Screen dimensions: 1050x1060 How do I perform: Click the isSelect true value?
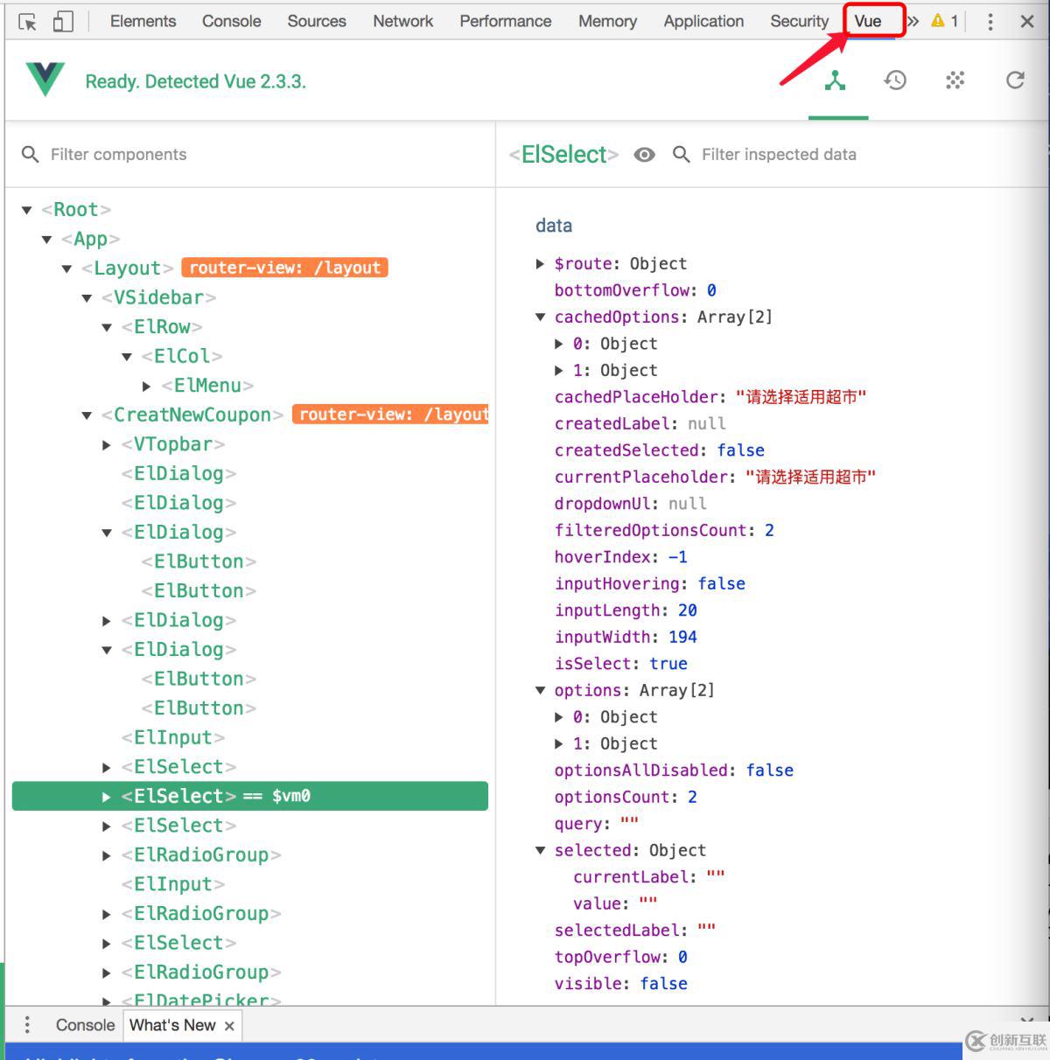tap(668, 664)
